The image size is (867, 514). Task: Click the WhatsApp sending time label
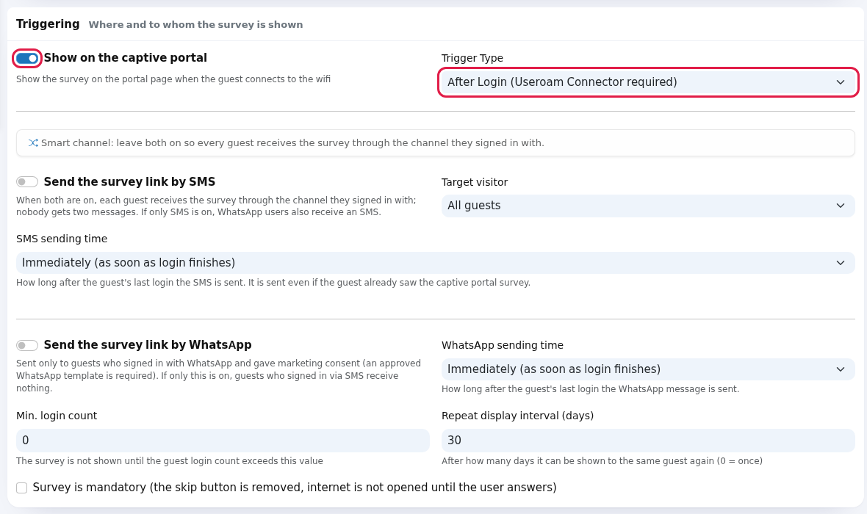[503, 345]
